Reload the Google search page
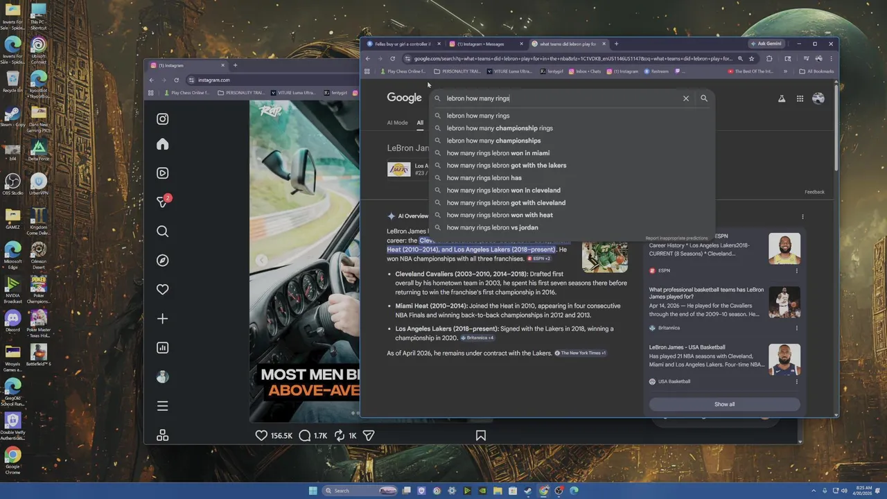Screen dimensions: 887x499 (392, 59)
